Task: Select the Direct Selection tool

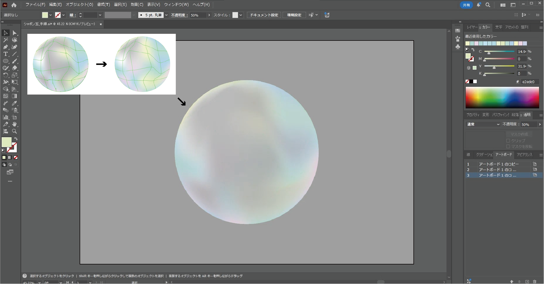Action: (x=15, y=33)
